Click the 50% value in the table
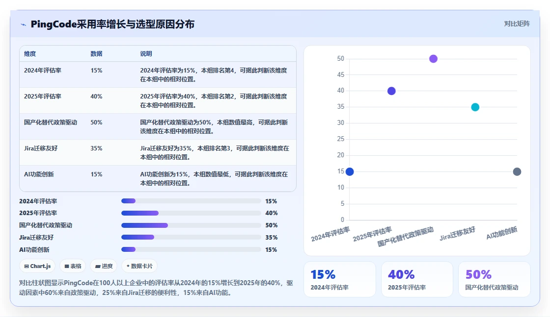 (x=96, y=122)
